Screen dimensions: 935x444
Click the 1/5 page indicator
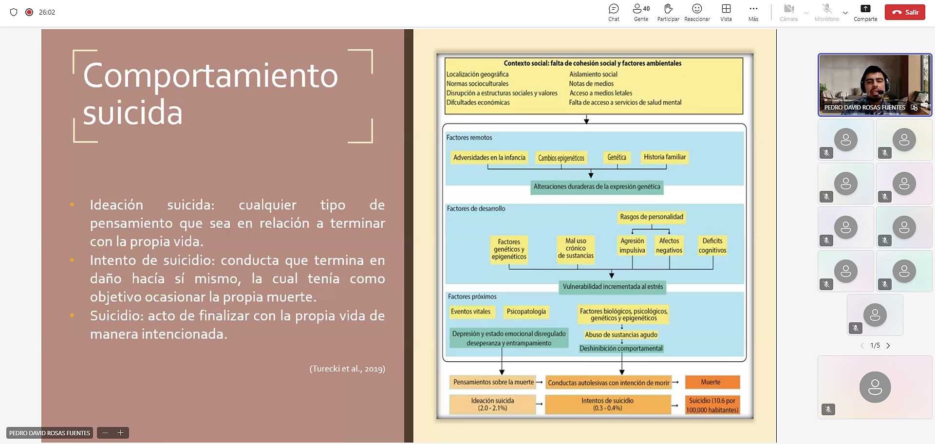tap(875, 346)
